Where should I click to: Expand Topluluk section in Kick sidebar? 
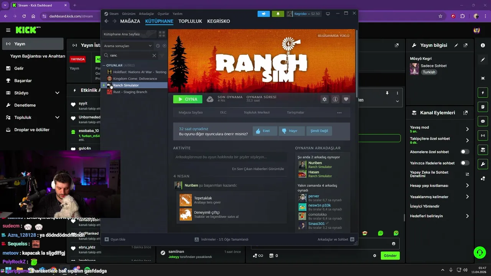[57, 117]
